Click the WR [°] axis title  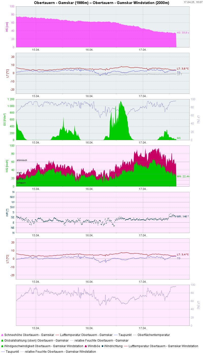coord(7,212)
